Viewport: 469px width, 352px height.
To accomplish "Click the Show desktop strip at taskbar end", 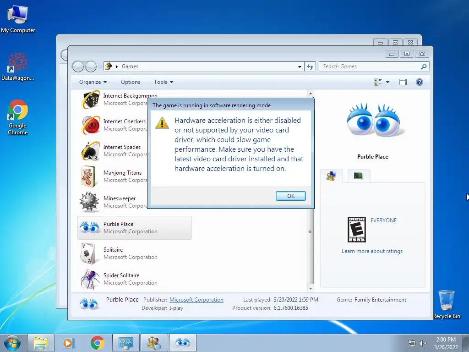I will [x=466, y=343].
